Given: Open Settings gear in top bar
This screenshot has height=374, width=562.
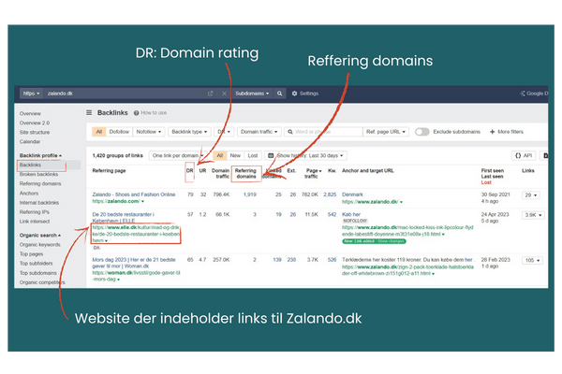Looking at the screenshot, I should [305, 93].
